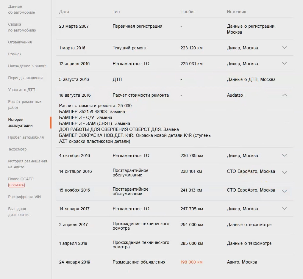Image resolution: width=303 pixels, height=279 pixels.
Task: Expand the 12 апреля 2016 Регламентное ТО row
Action: (x=284, y=63)
